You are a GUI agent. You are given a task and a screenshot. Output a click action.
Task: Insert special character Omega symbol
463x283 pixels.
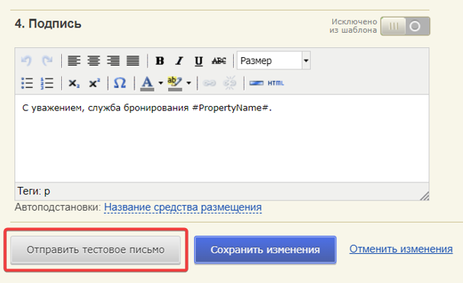point(120,83)
